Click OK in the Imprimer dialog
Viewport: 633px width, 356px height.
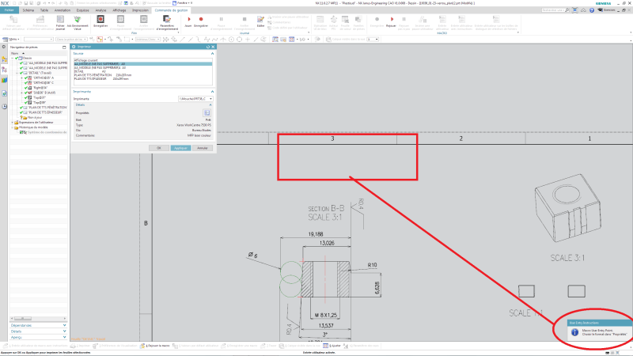(159, 148)
